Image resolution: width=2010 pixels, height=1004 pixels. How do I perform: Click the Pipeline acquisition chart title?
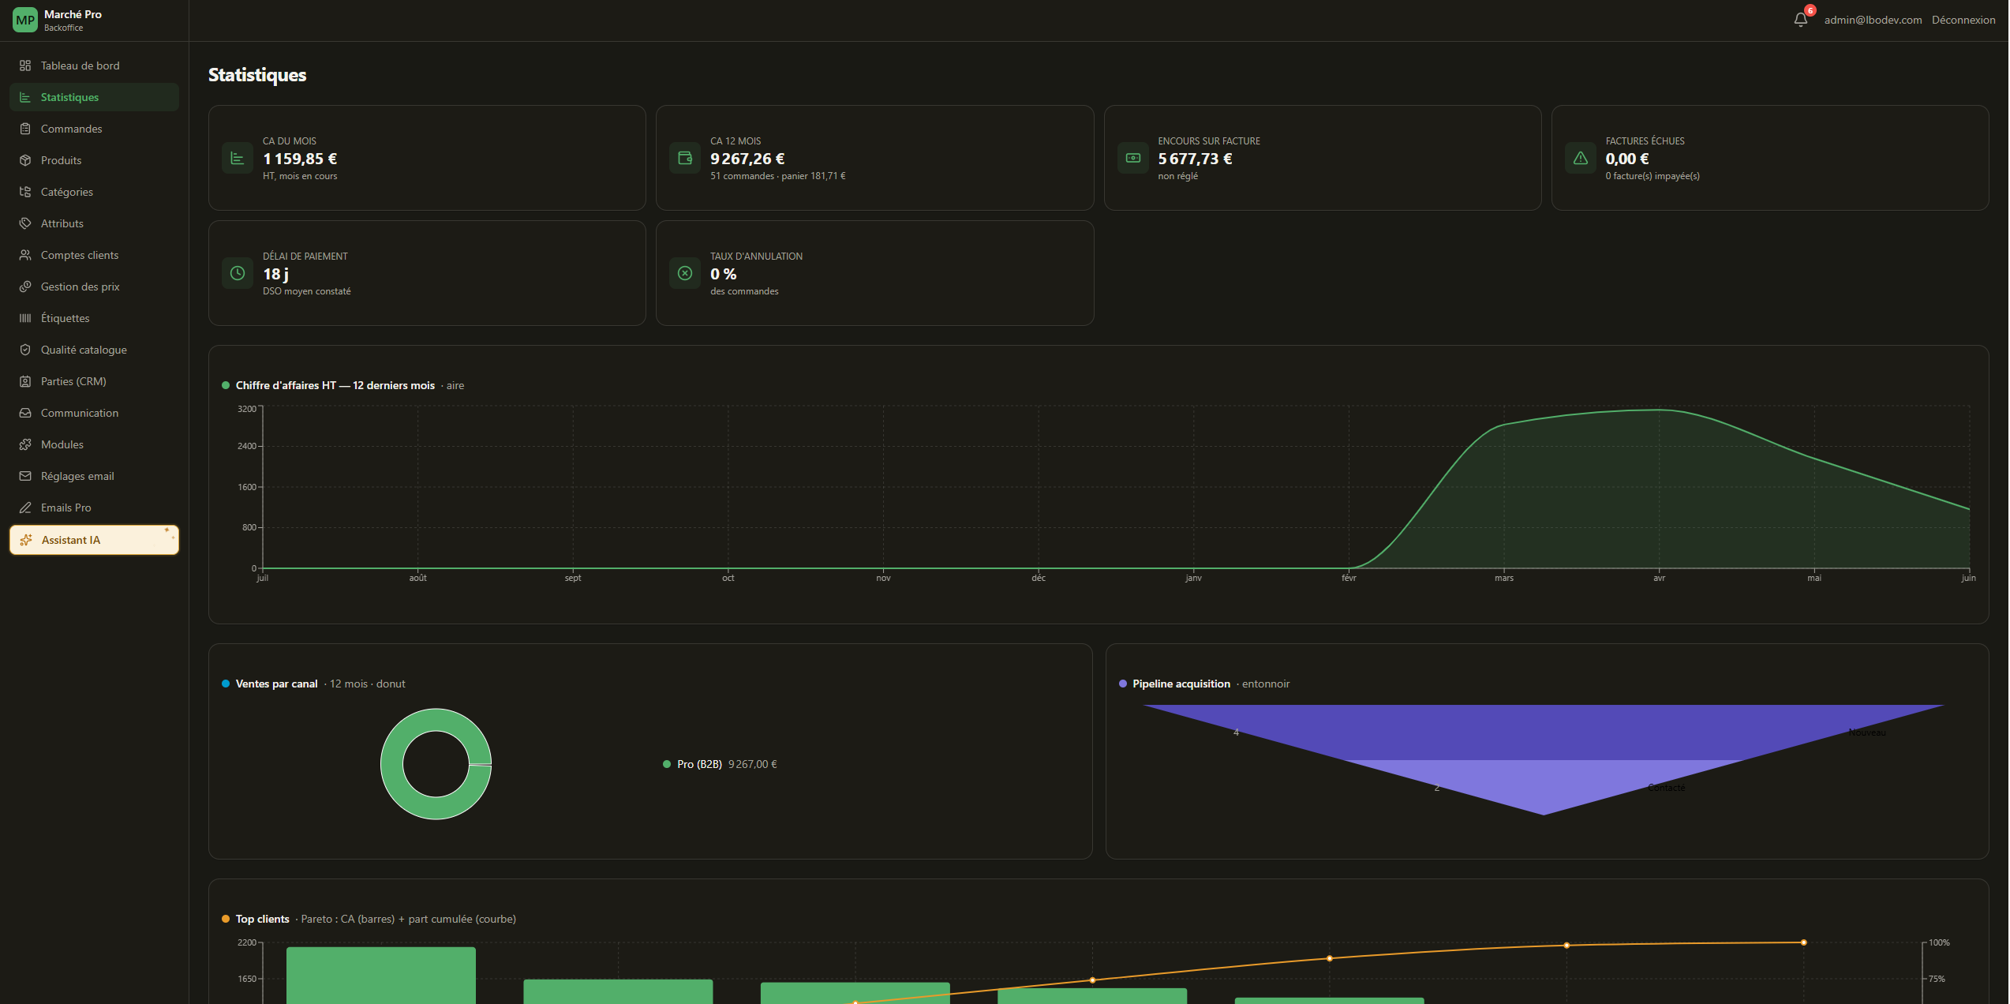(1181, 684)
